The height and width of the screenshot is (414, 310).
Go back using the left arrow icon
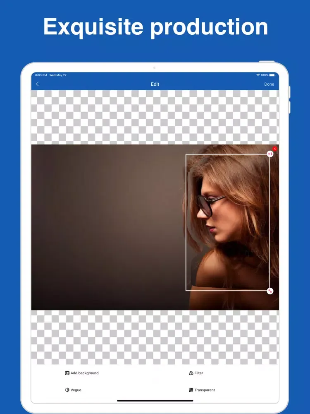pos(38,84)
